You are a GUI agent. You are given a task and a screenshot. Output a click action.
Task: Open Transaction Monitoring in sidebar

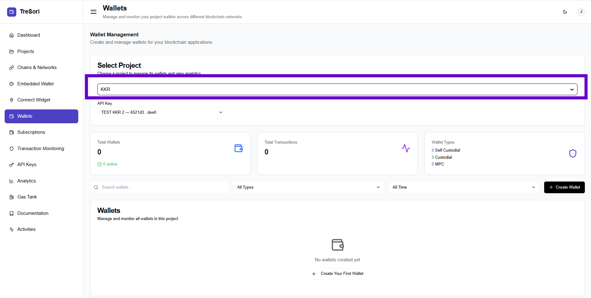tap(41, 149)
